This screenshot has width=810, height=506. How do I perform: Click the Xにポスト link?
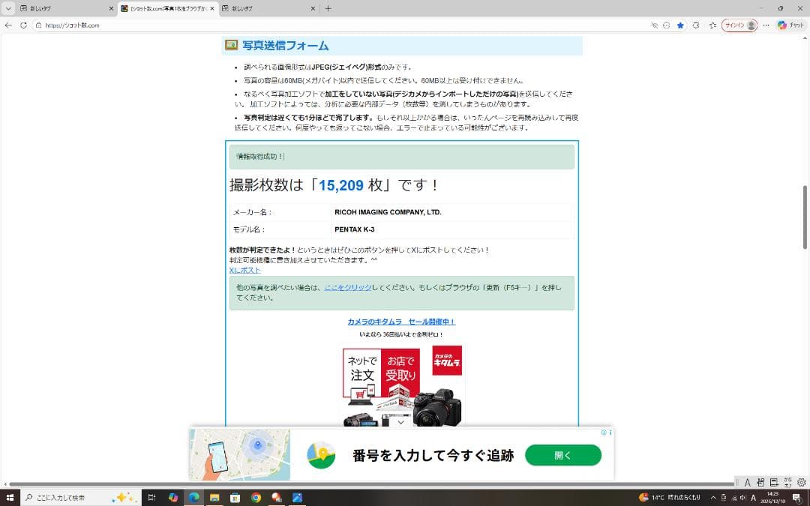point(244,270)
